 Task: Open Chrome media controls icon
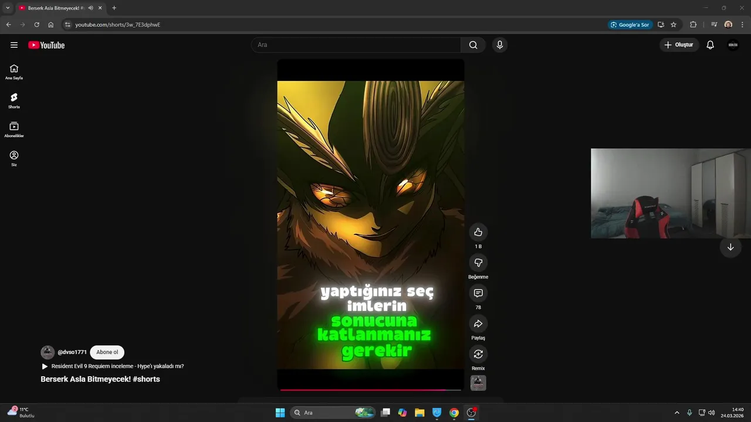click(714, 25)
